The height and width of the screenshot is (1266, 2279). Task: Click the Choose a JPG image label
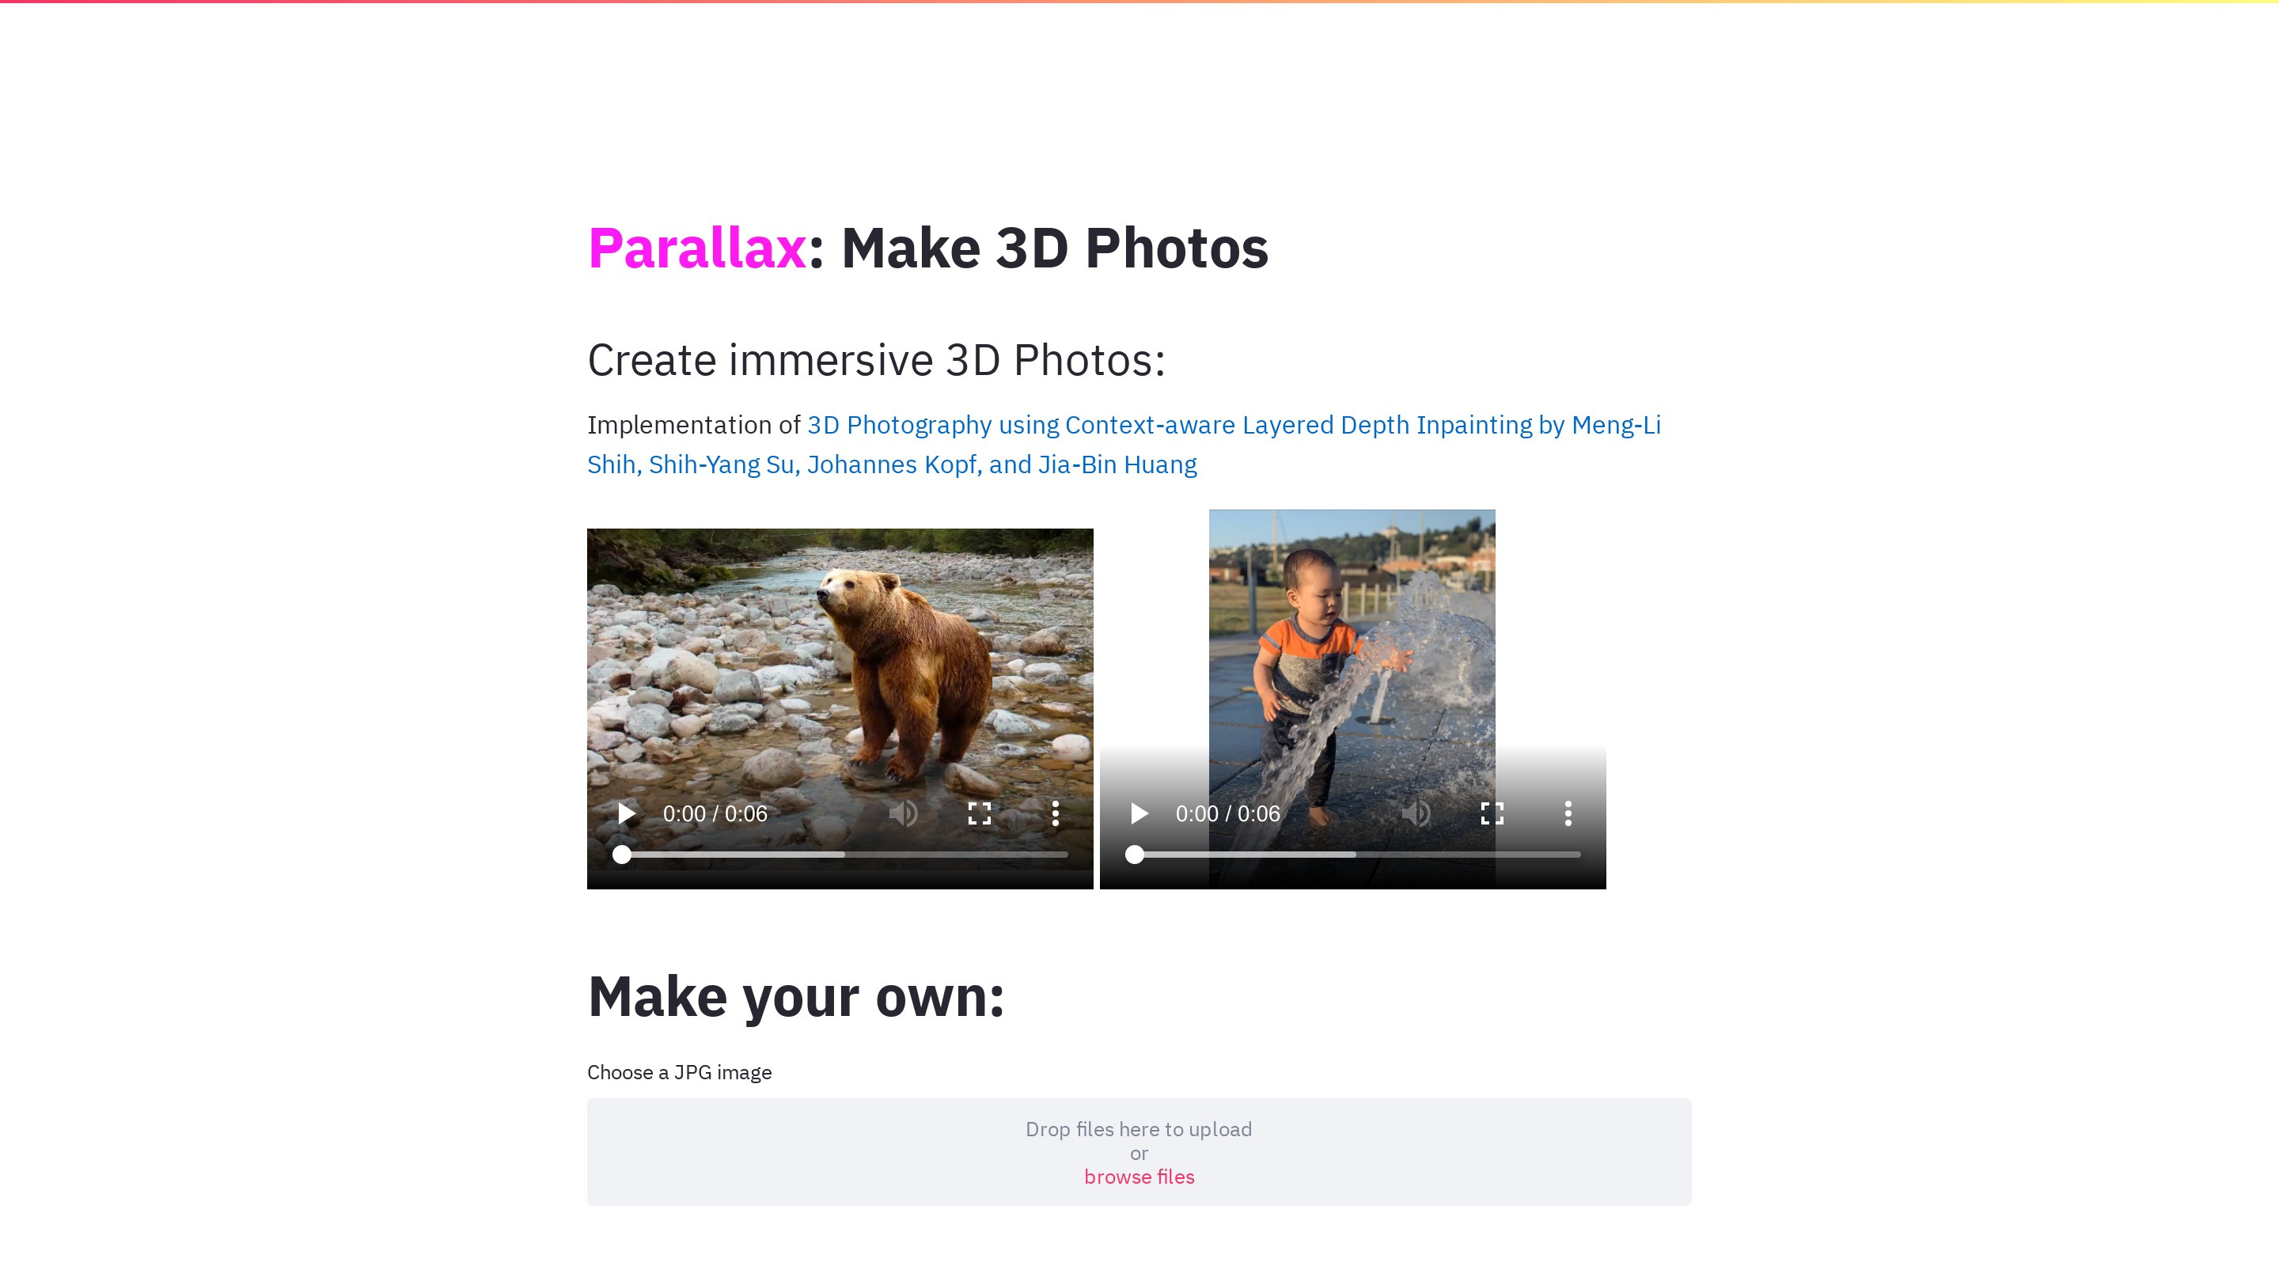(x=680, y=1072)
